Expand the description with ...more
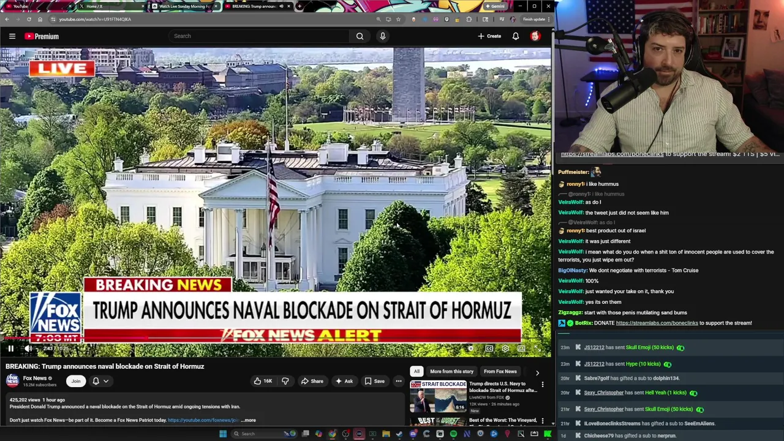The image size is (784, 441). click(x=248, y=420)
